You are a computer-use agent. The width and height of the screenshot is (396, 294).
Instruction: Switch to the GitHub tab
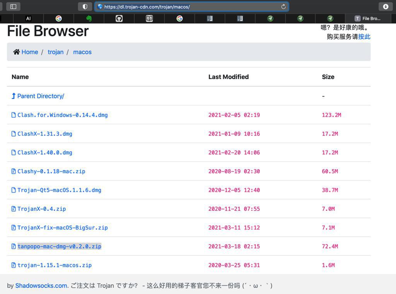click(x=119, y=19)
